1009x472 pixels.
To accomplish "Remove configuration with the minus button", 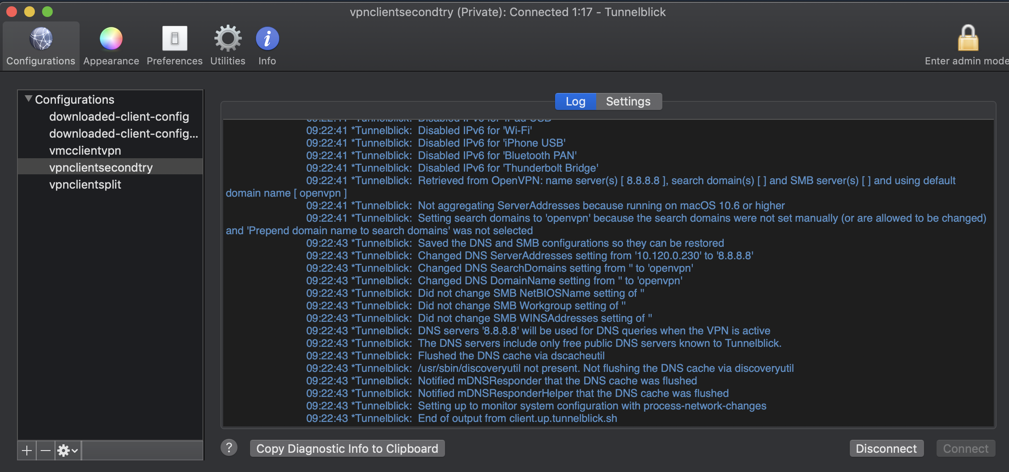I will point(46,451).
